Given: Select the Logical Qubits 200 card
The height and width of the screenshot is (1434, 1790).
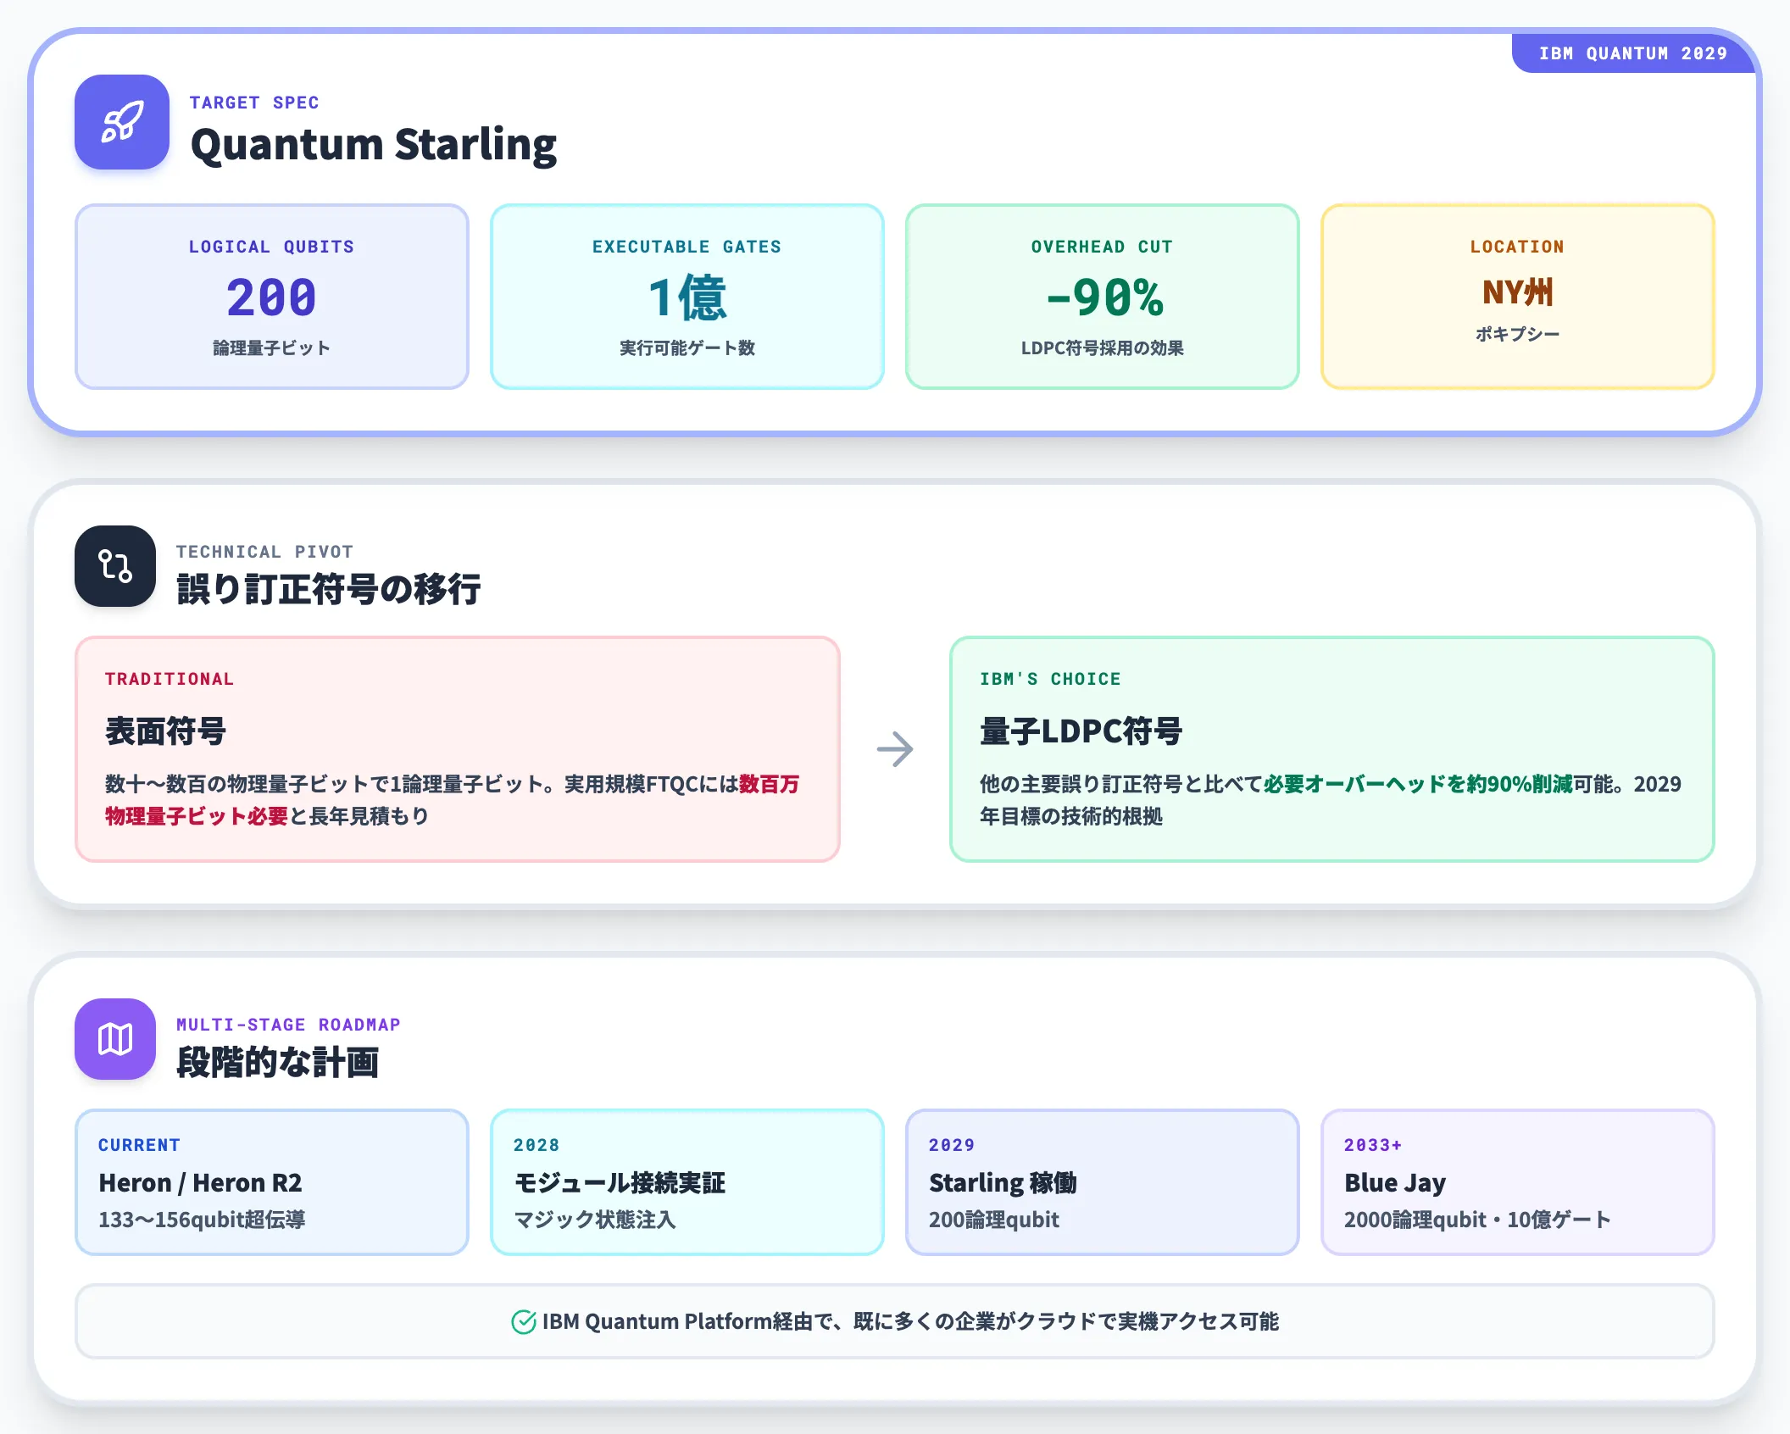Looking at the screenshot, I should pos(272,297).
